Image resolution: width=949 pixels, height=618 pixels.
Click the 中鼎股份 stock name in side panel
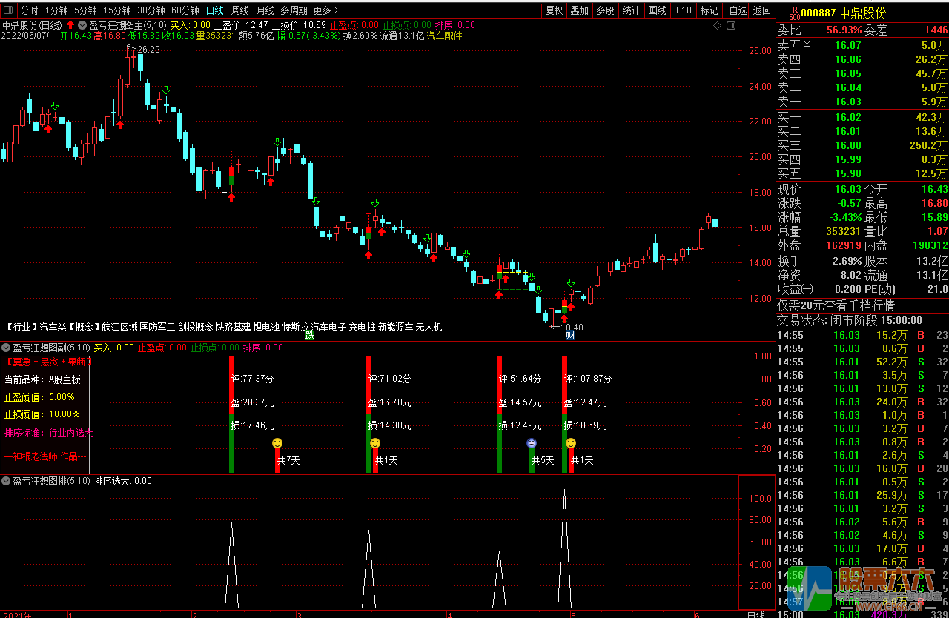[863, 13]
